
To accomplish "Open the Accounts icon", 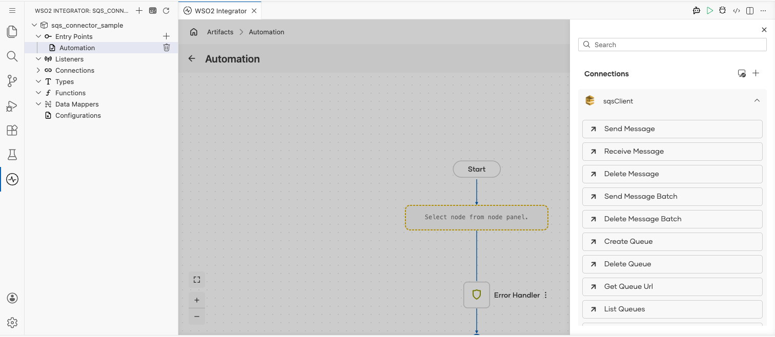I will coord(12,298).
